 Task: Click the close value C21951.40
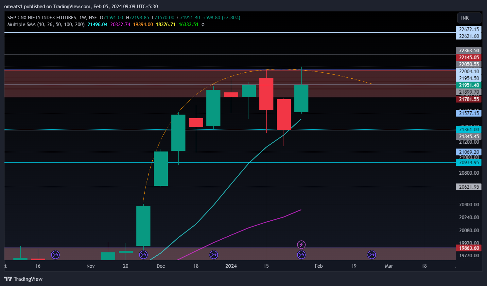188,18
